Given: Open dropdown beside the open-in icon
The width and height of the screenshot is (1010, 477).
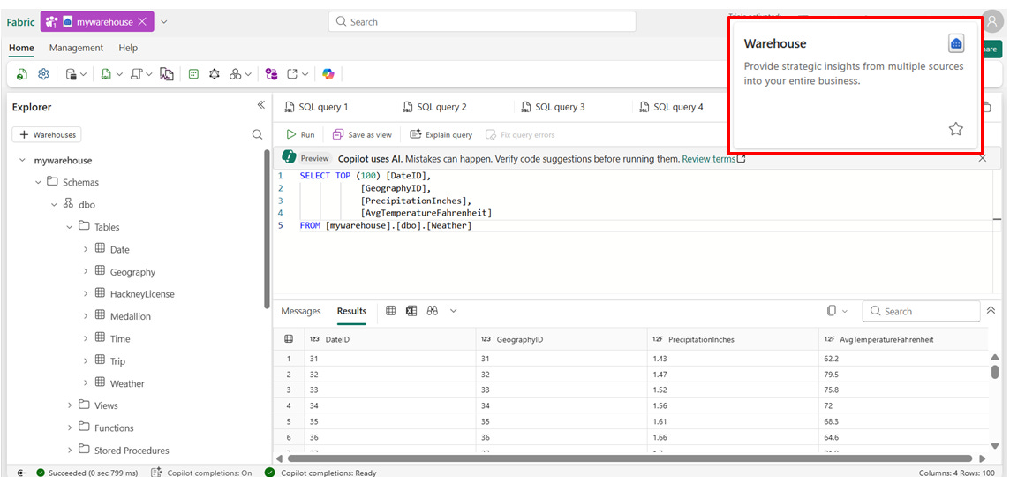Looking at the screenshot, I should click(305, 75).
